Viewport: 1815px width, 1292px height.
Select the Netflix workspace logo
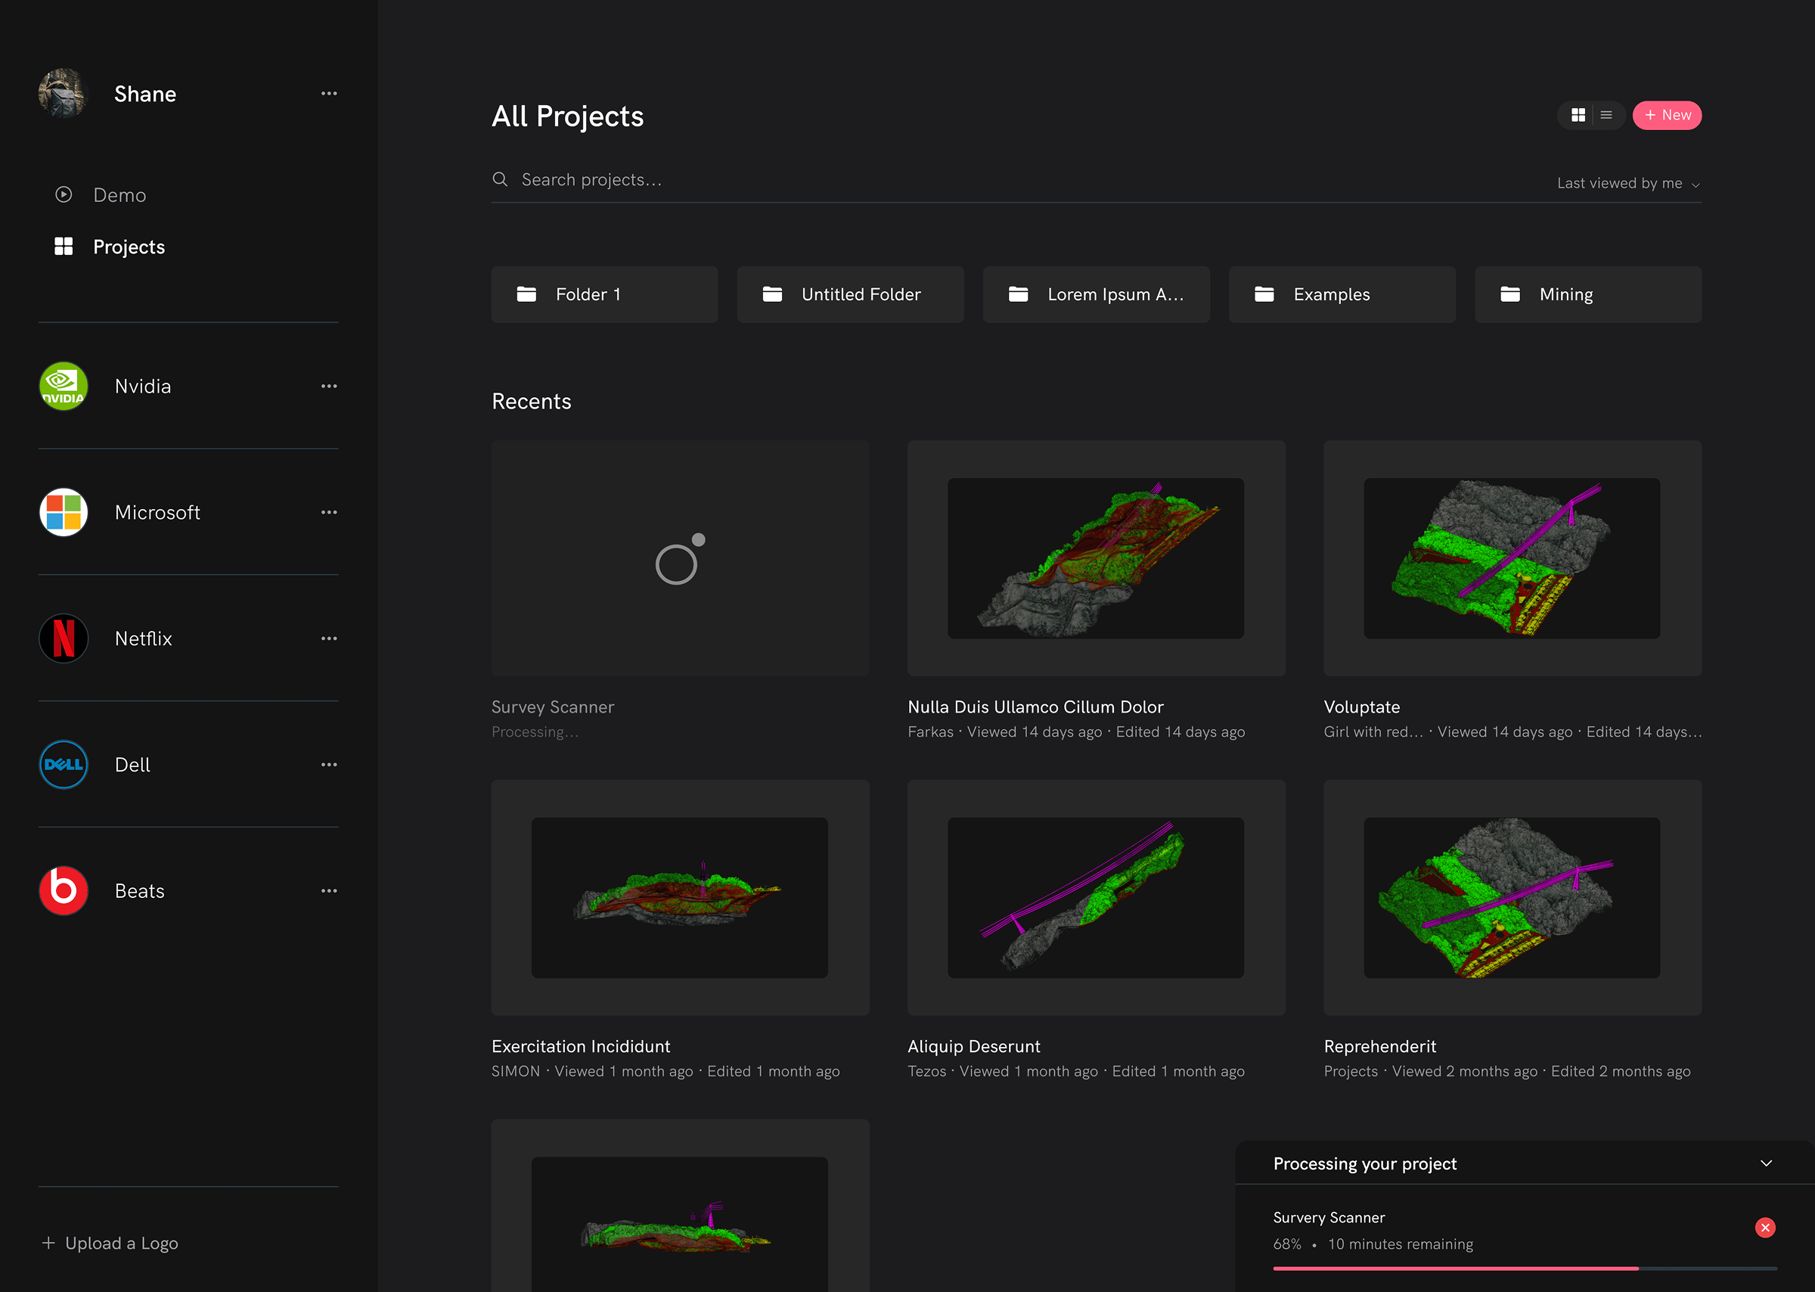coord(63,638)
